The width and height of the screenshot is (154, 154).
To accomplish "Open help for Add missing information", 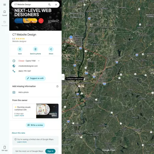I will pos(57,86).
